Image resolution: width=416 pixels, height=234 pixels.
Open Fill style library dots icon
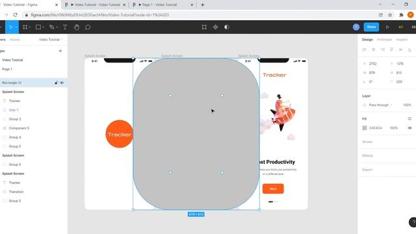click(409, 118)
